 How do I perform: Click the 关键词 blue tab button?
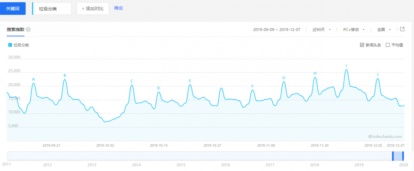point(13,8)
